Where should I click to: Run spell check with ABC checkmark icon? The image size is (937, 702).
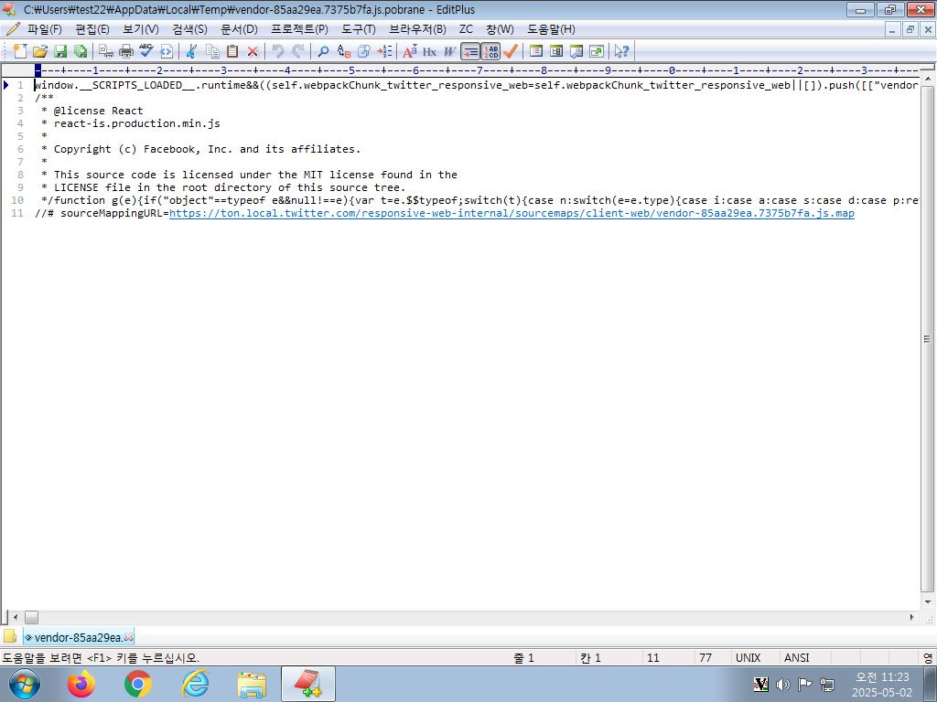click(x=145, y=51)
